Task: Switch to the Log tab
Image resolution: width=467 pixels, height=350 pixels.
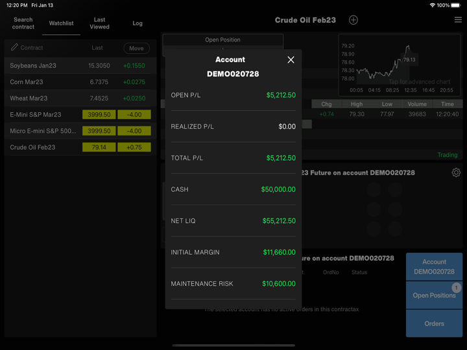Action: [138, 23]
